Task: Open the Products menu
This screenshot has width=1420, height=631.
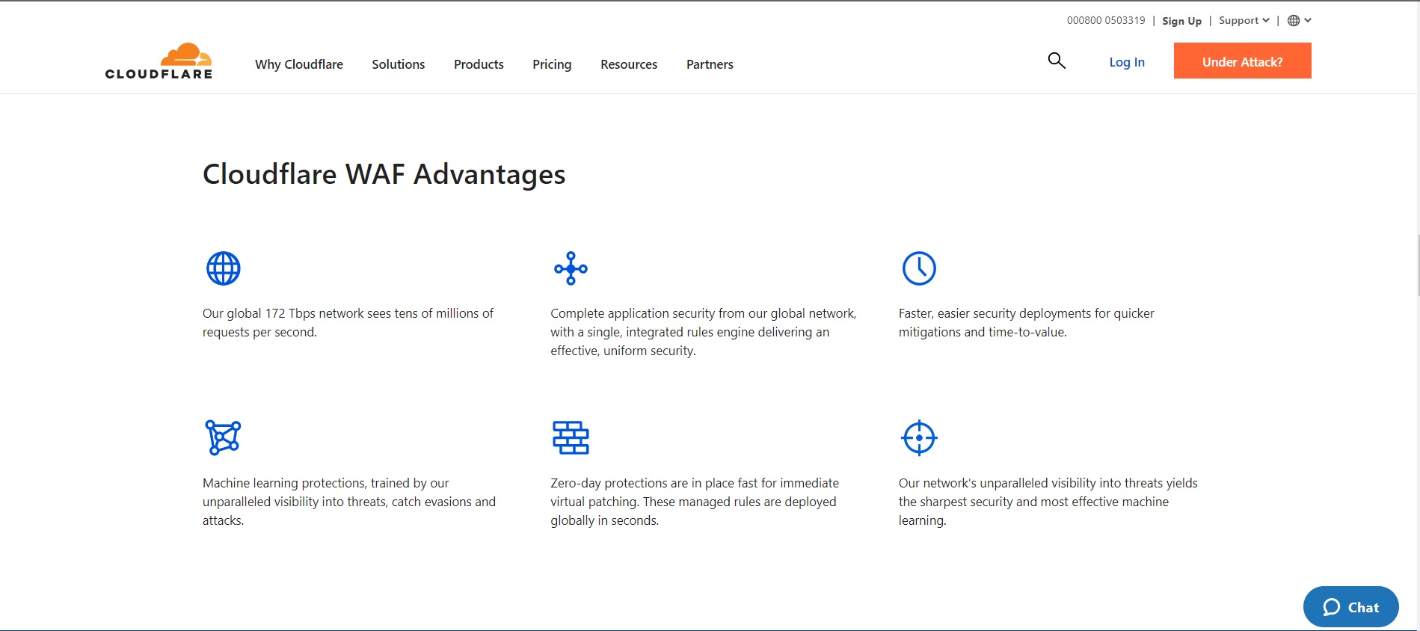Action: [x=479, y=64]
